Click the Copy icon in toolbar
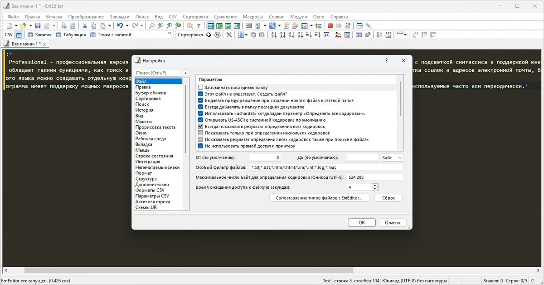 coord(93,25)
